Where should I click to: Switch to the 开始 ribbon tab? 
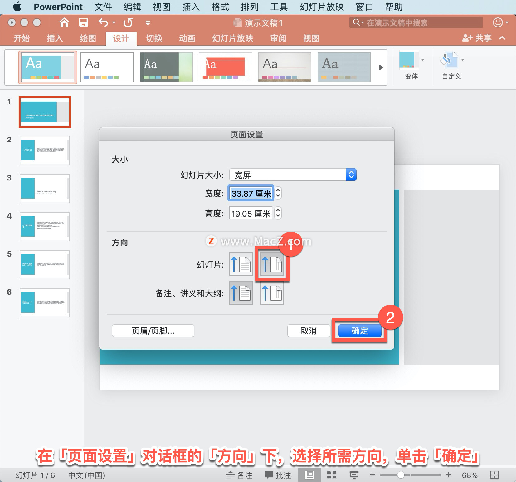click(x=22, y=38)
